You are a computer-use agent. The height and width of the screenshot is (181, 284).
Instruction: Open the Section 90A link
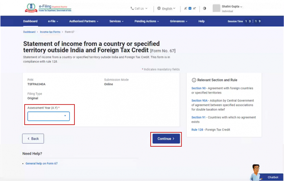[x=199, y=101]
